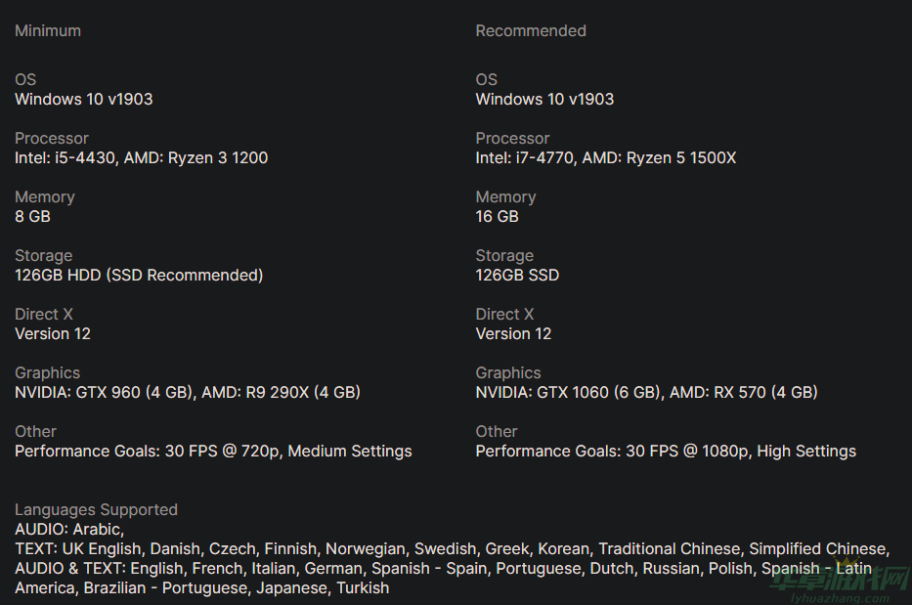
Task: Click the GTX 960 graphics line
Action: pyautogui.click(x=188, y=393)
